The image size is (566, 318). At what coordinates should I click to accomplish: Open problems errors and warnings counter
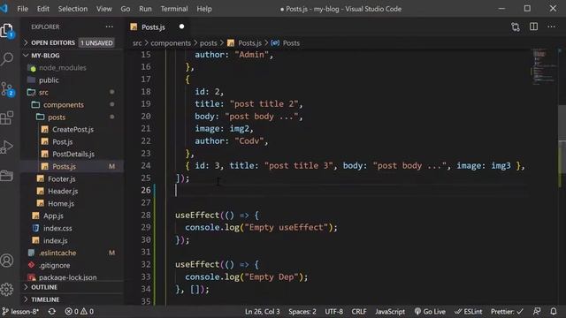coord(80,312)
